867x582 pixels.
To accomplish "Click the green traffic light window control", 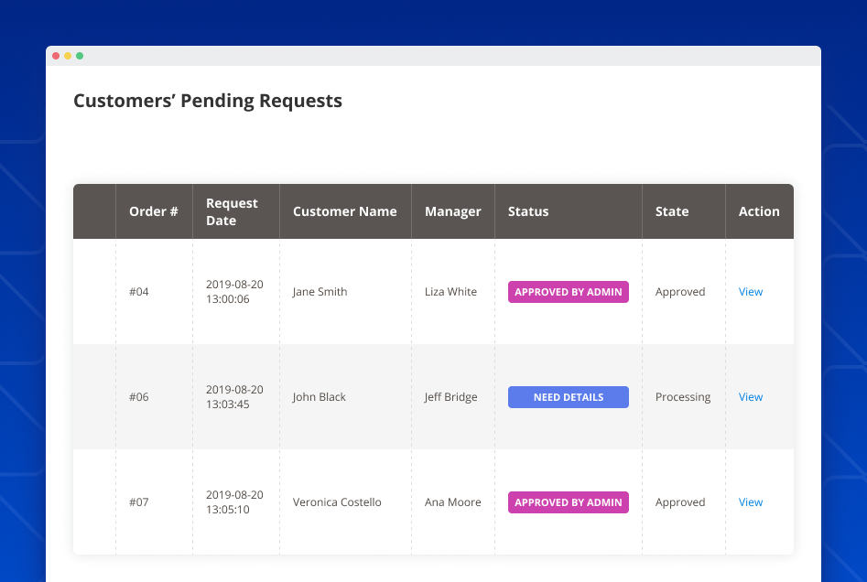I will point(81,55).
